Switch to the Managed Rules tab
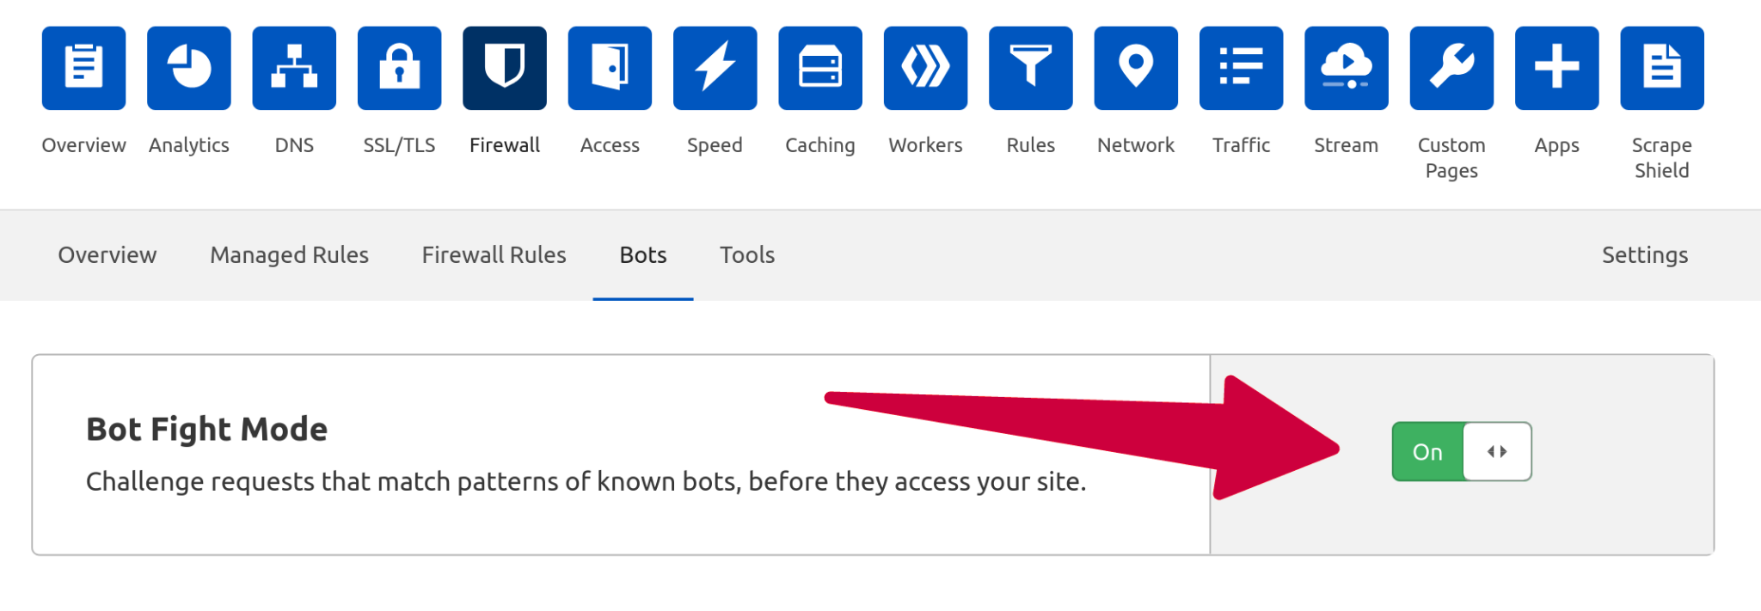This screenshot has width=1761, height=611. [289, 255]
